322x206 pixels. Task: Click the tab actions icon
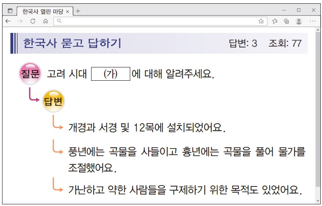coord(10,11)
